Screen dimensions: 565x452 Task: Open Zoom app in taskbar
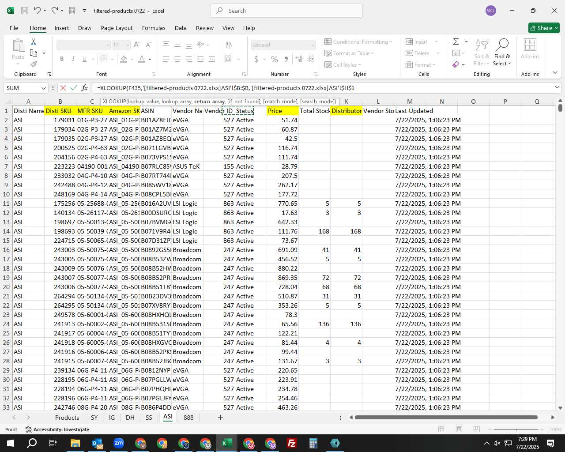119,443
